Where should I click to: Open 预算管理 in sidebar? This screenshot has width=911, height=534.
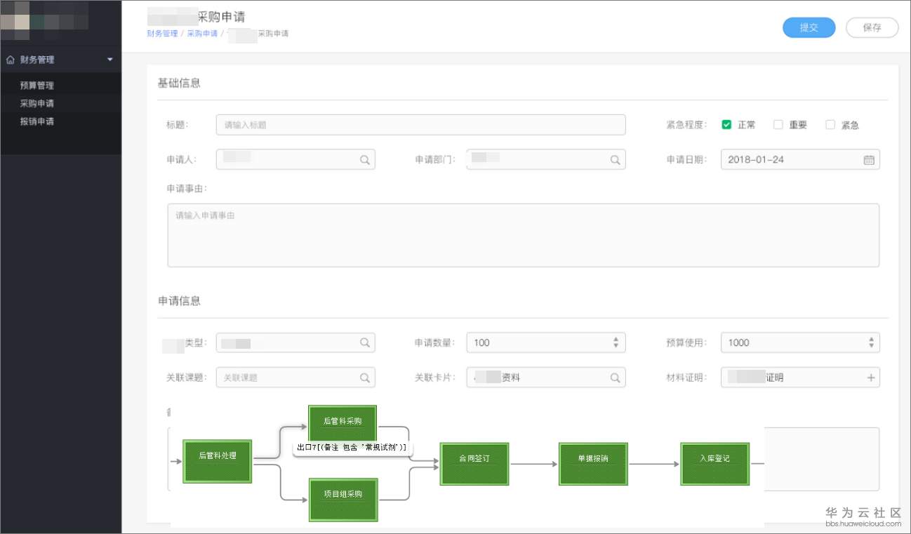coord(37,86)
